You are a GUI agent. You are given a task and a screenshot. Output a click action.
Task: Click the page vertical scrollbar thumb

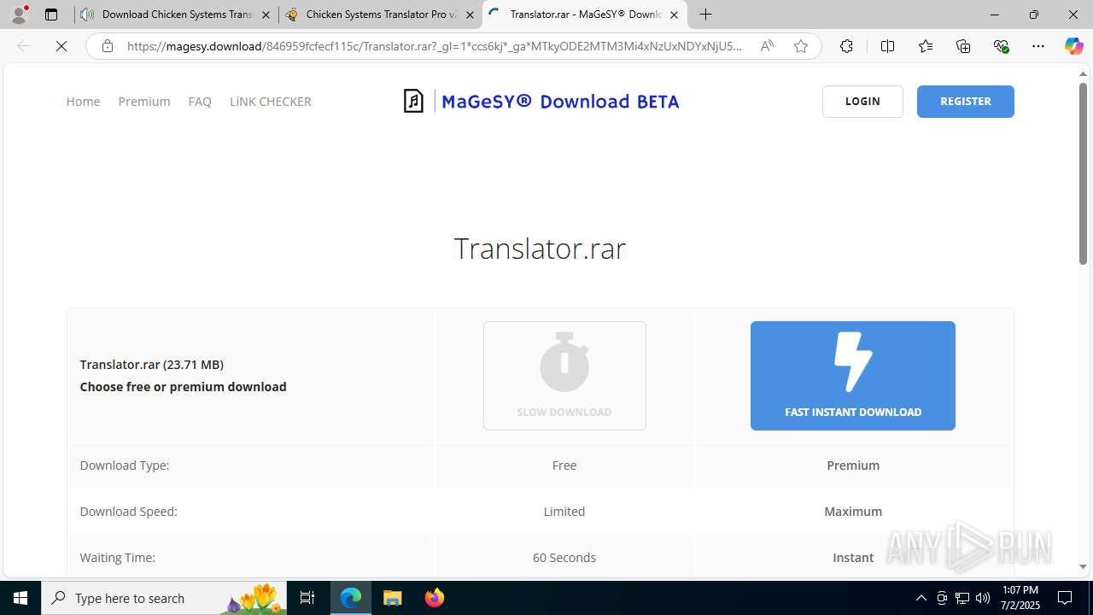[x=1083, y=173]
